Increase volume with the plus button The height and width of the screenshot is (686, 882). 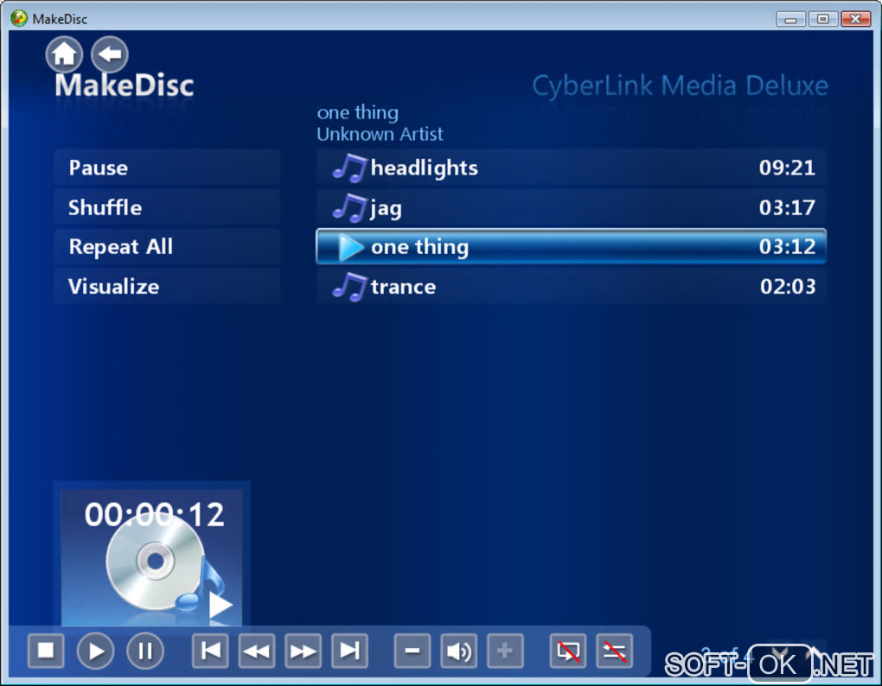coord(505,651)
